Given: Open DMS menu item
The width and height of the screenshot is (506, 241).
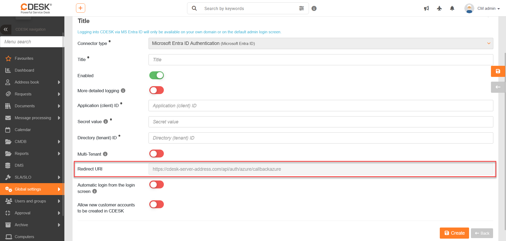Looking at the screenshot, I should (x=32, y=165).
